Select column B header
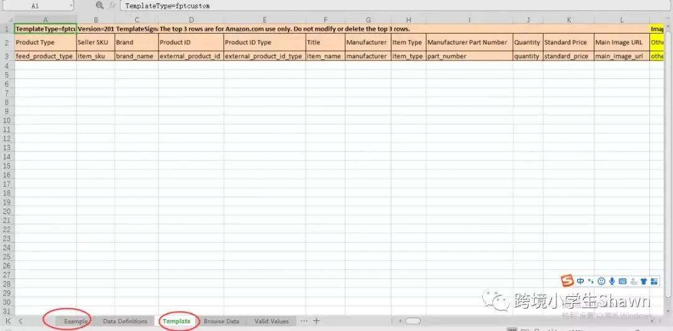 click(96, 20)
